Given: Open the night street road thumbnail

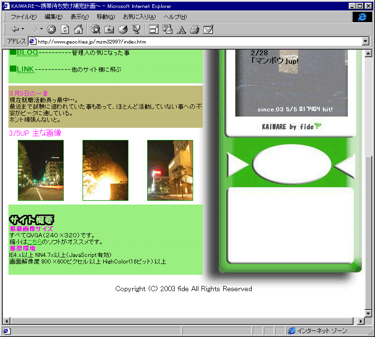Looking at the screenshot, I should [41, 170].
